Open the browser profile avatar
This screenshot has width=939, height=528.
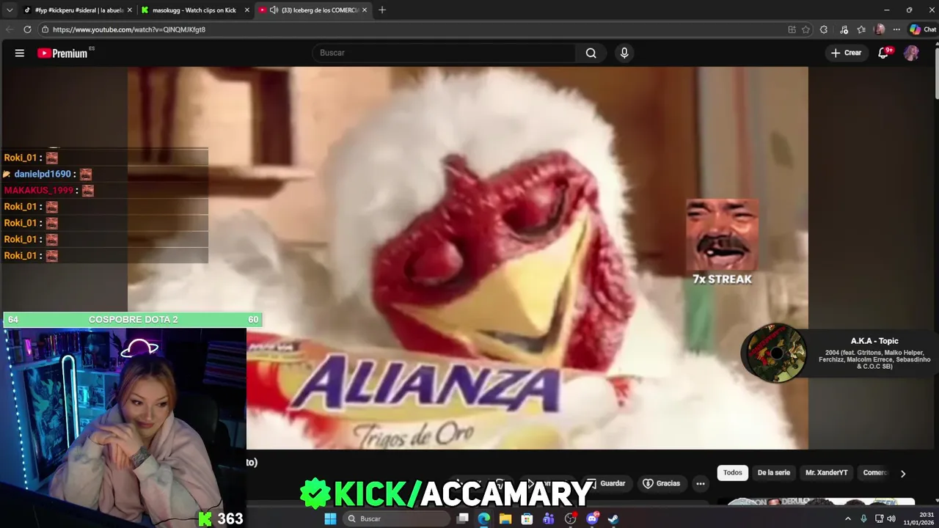(x=880, y=29)
